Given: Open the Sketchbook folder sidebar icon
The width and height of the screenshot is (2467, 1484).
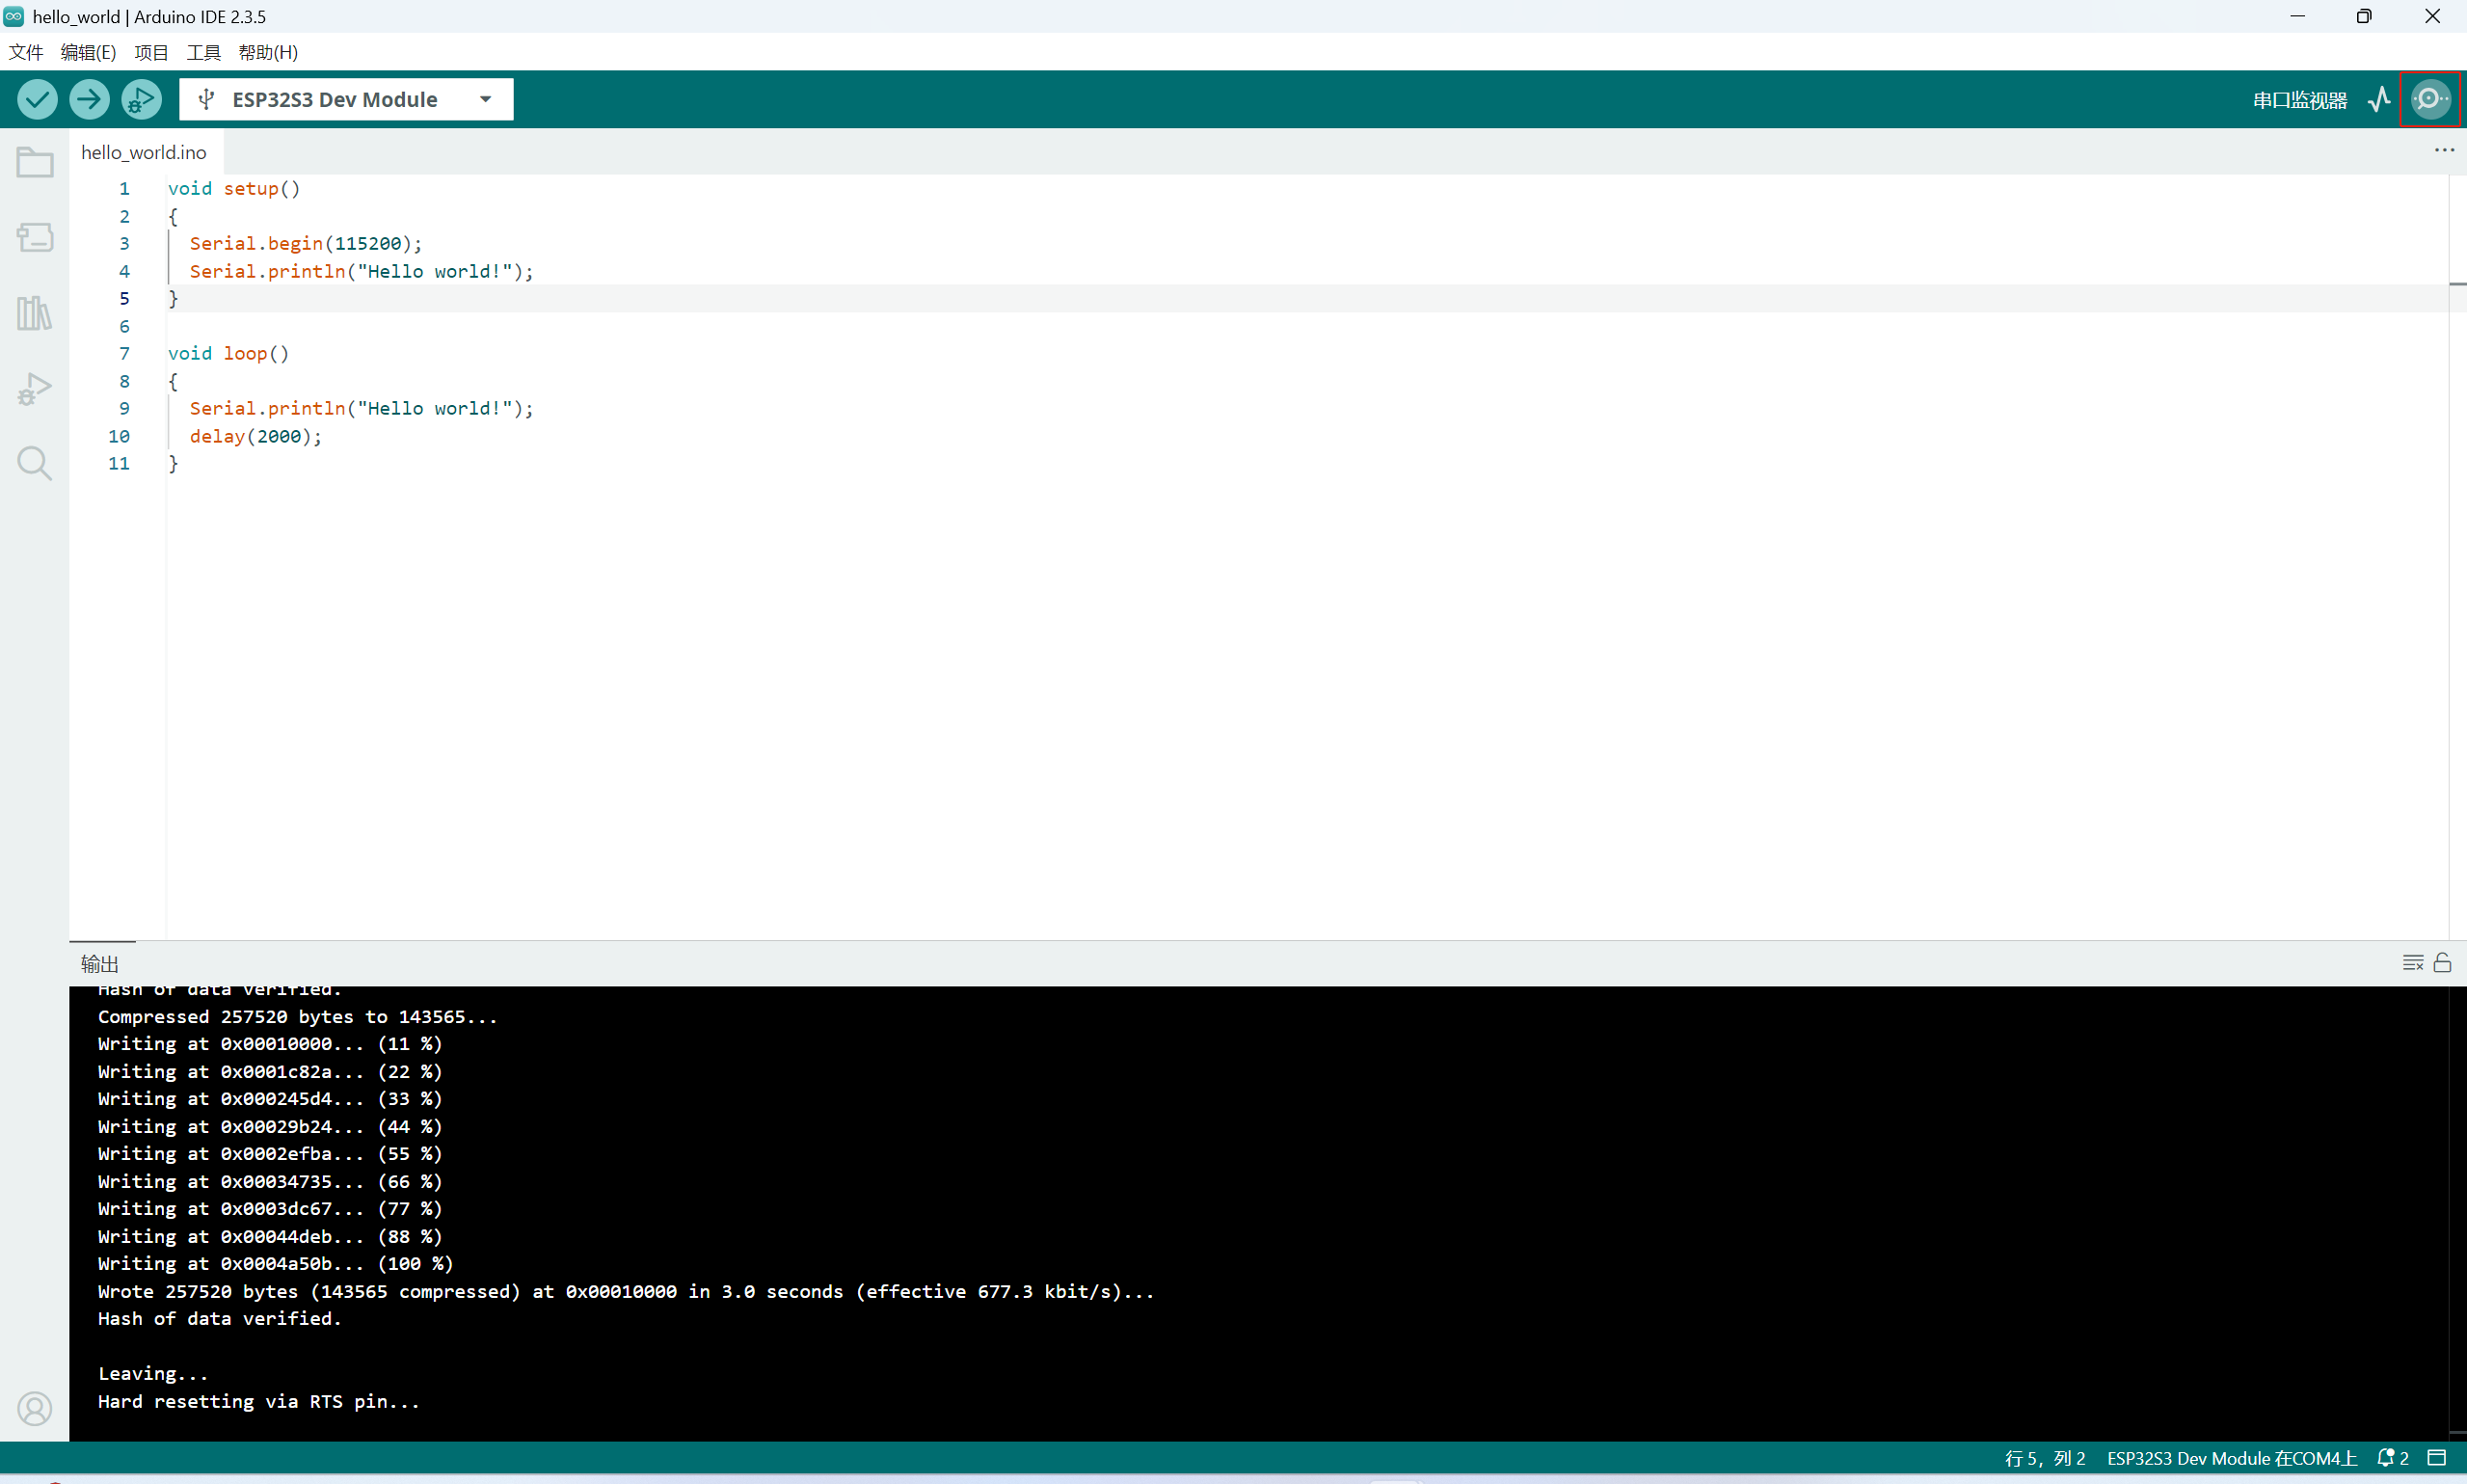Looking at the screenshot, I should [x=35, y=163].
